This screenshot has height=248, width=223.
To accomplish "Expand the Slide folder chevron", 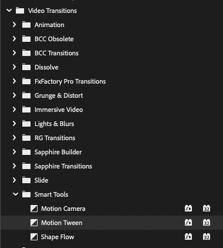I will [x=14, y=180].
